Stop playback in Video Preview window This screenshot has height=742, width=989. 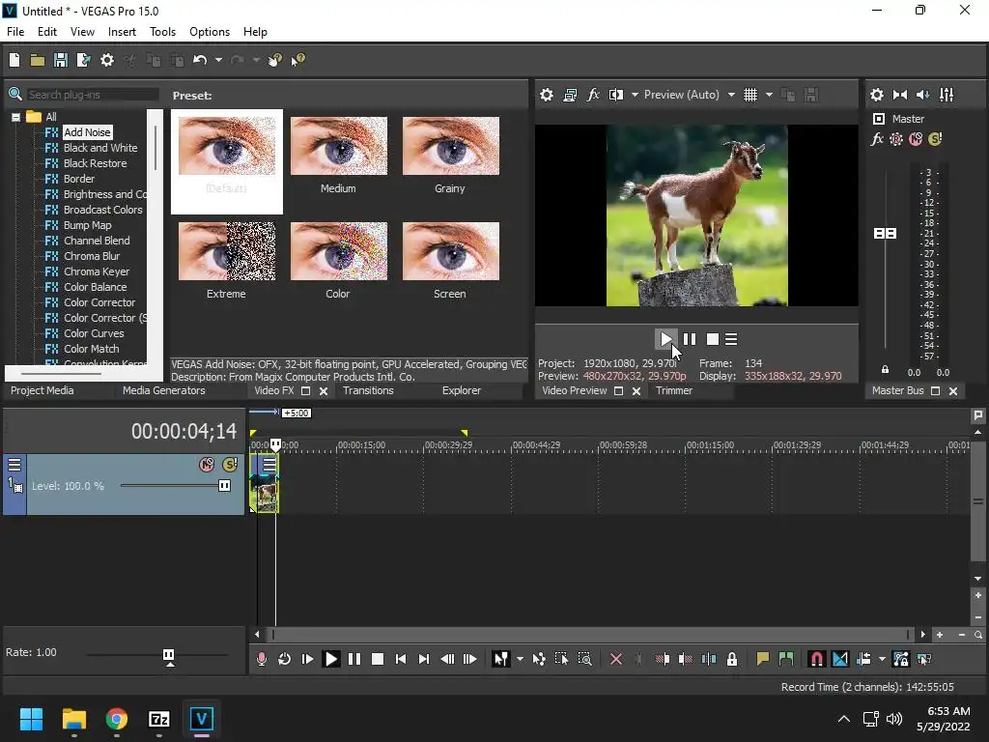(x=712, y=339)
